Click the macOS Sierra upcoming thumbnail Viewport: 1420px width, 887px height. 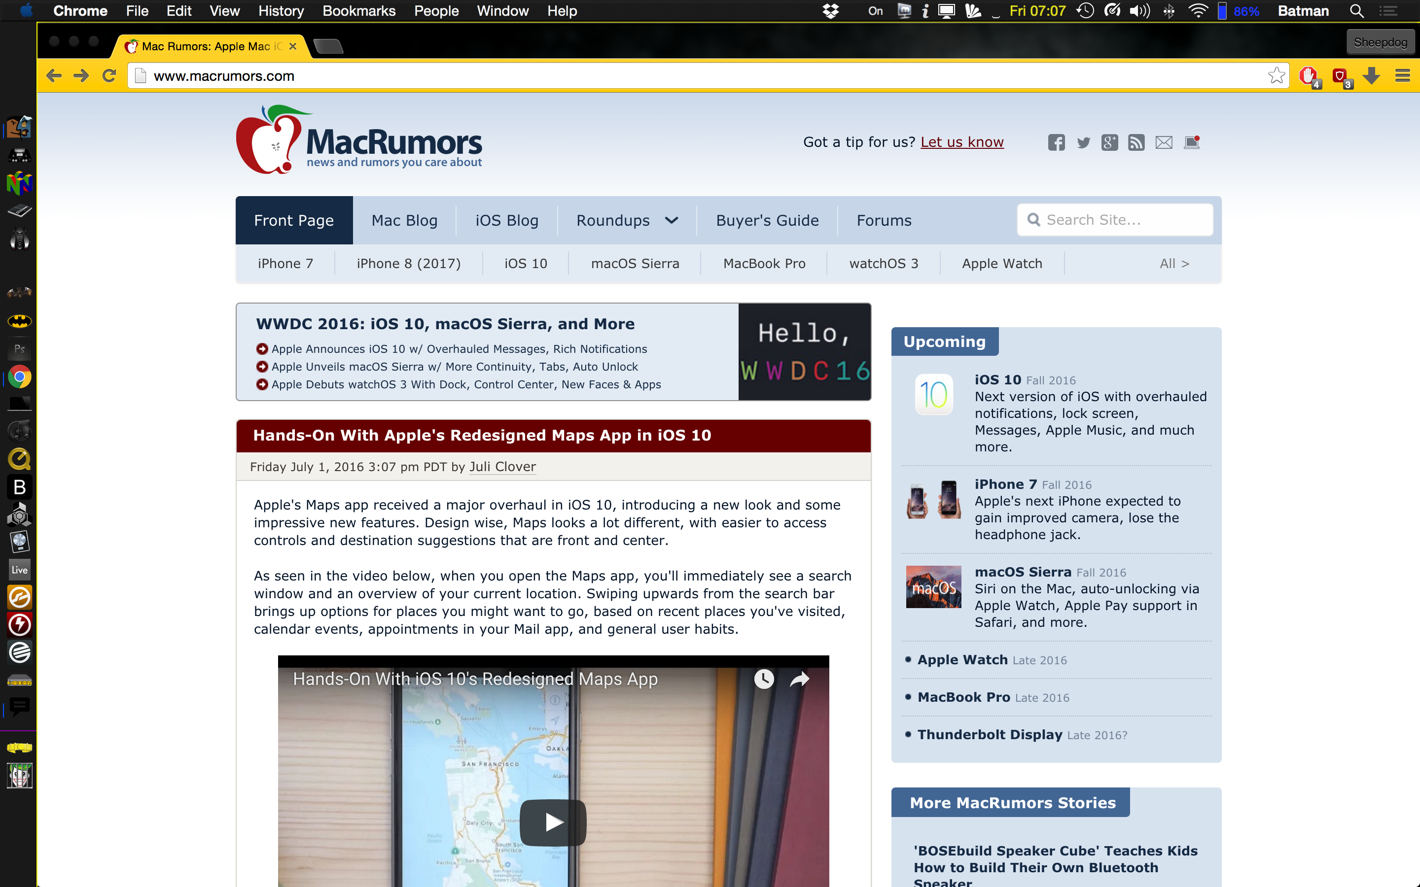pos(933,586)
